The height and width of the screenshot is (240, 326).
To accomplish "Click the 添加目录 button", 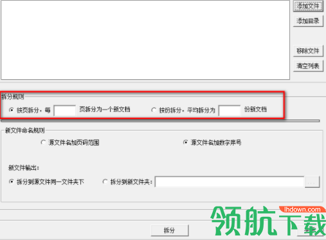I will (x=308, y=21).
